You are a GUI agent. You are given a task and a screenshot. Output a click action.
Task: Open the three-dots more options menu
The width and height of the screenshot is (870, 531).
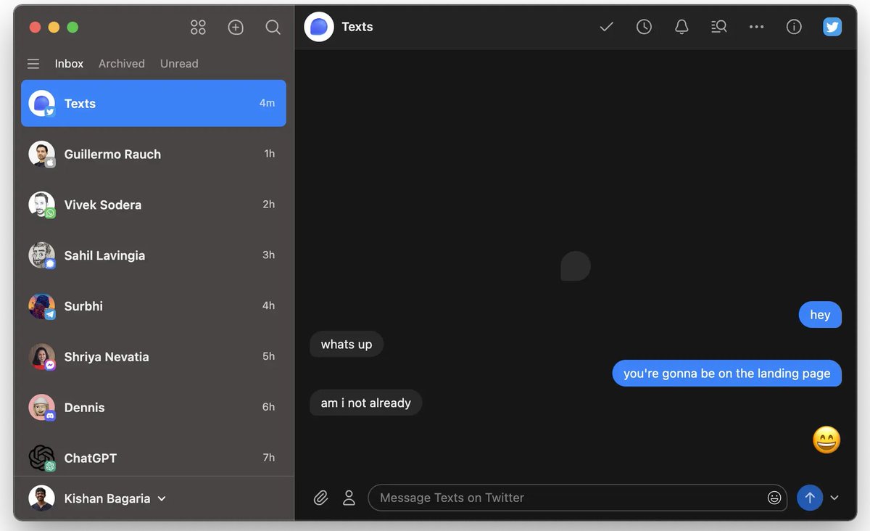pos(756,27)
